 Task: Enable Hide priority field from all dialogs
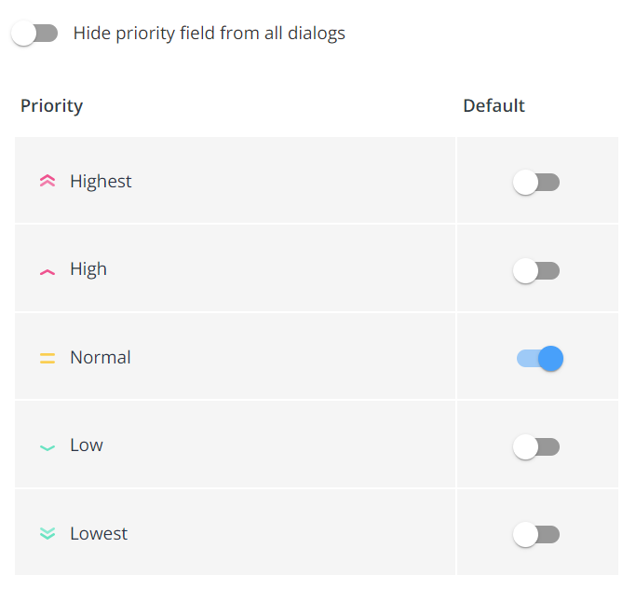(x=34, y=34)
